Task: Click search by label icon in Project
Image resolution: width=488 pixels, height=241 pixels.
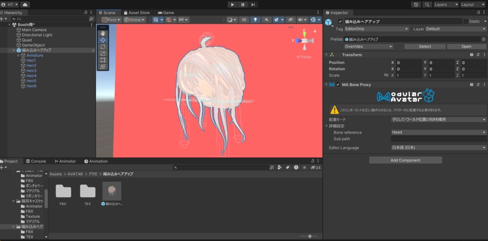Action: [x=287, y=167]
